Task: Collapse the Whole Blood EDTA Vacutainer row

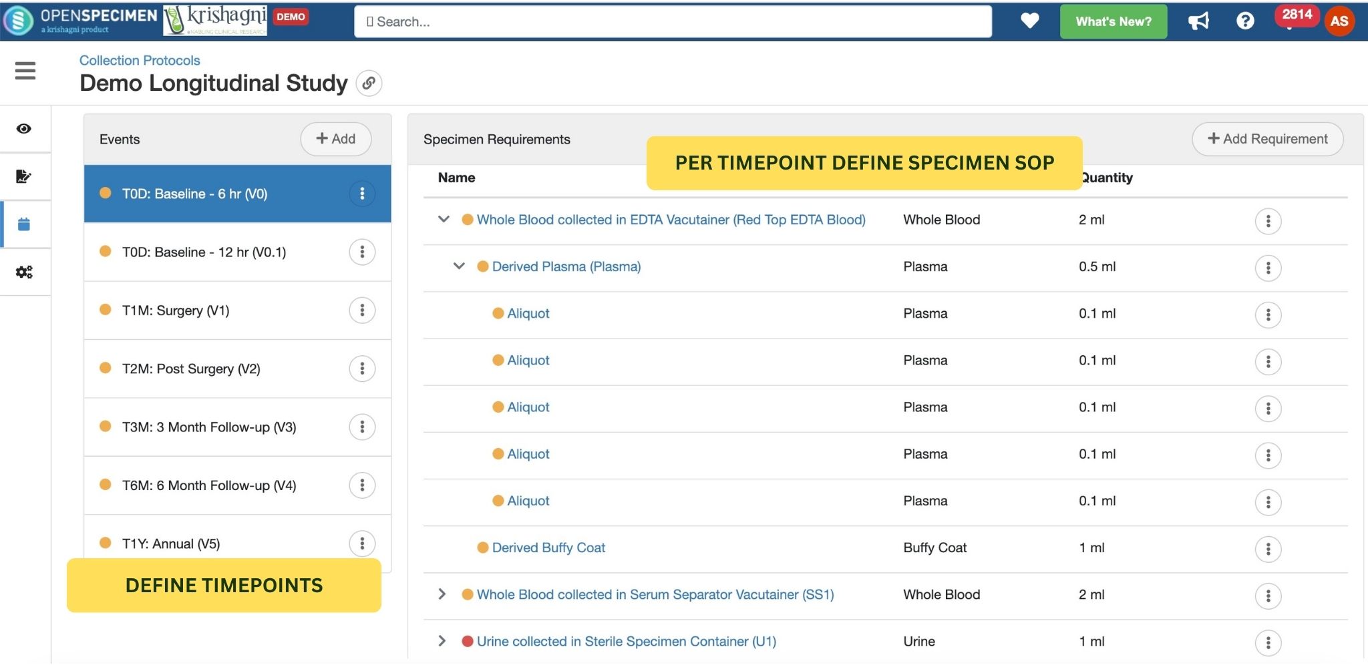Action: [442, 220]
